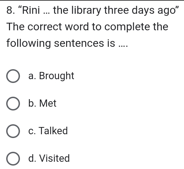Pick the 'Talked' option circle
The height and width of the screenshot is (169, 184).
click(13, 131)
